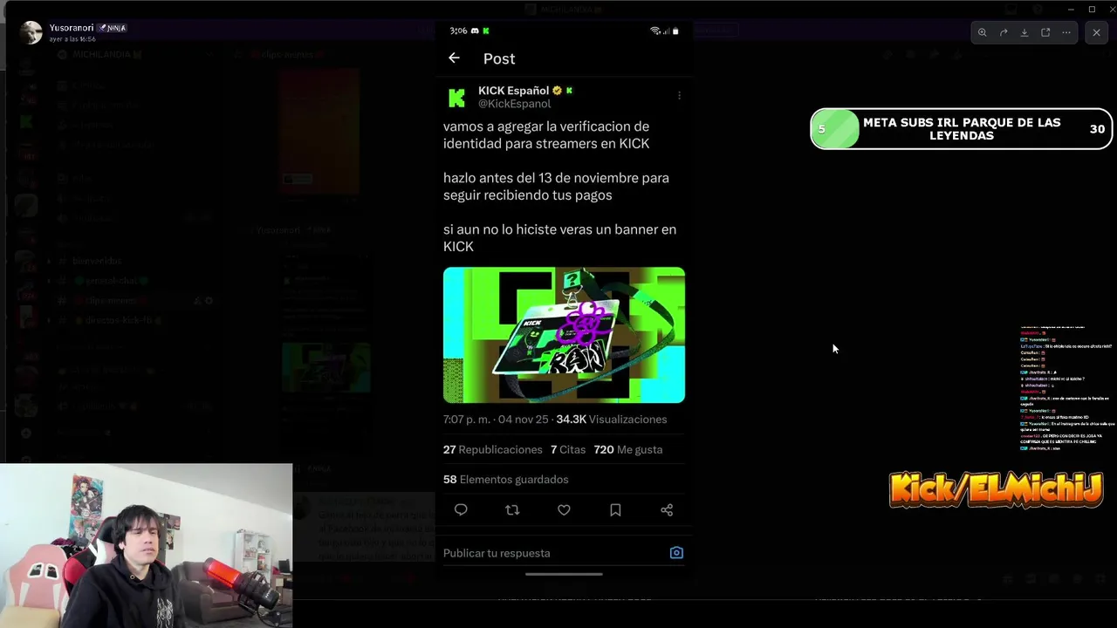Screen dimensions: 1117x628
Task: Click the KICK Español green avatar
Action: tap(457, 98)
